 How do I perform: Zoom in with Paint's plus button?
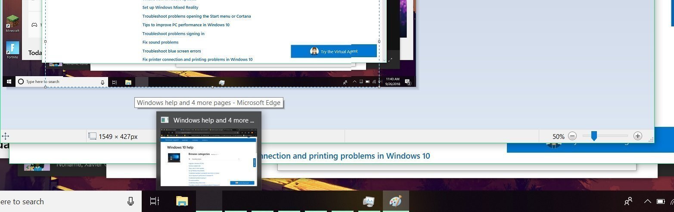tap(638, 136)
